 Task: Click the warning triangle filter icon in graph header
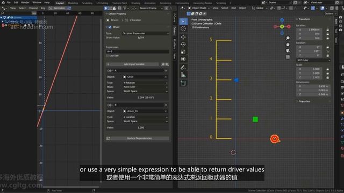tap(114, 8)
